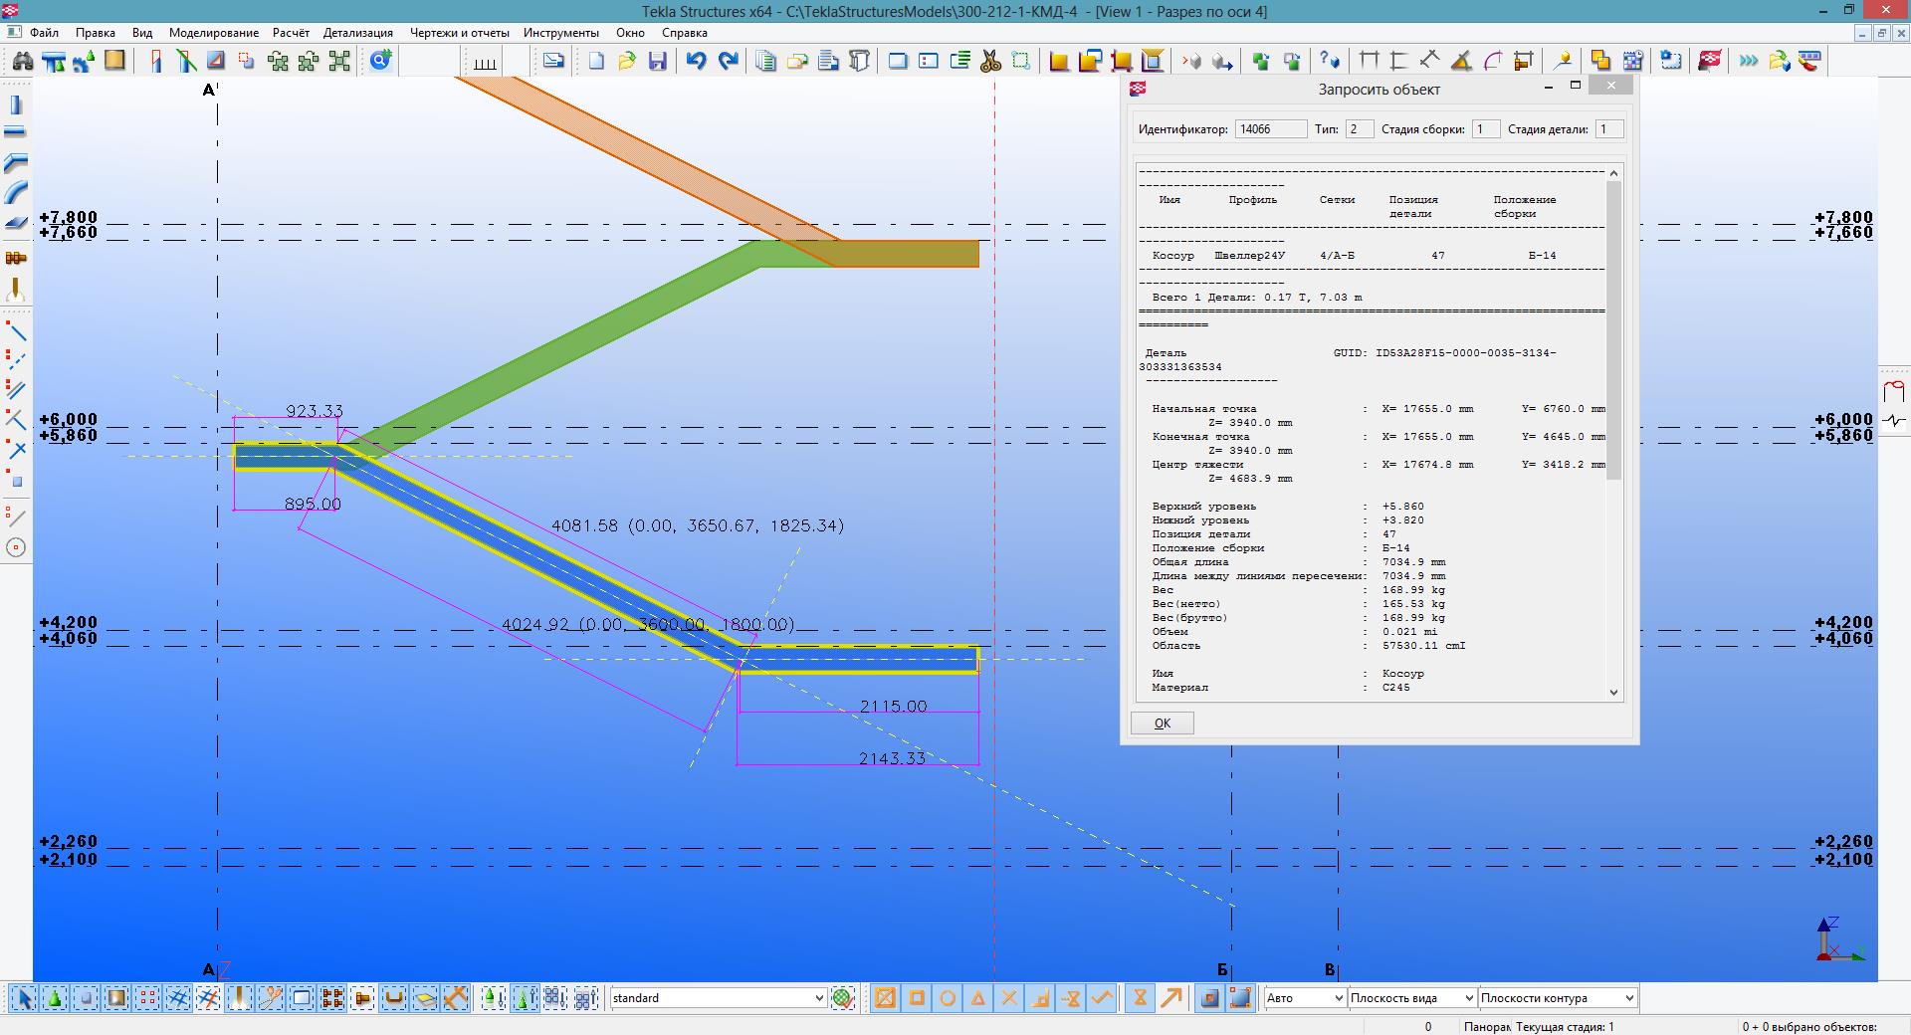Open the Чертежи и отчеты menu
Viewport: 1911px width, 1035px height.
tap(459, 33)
